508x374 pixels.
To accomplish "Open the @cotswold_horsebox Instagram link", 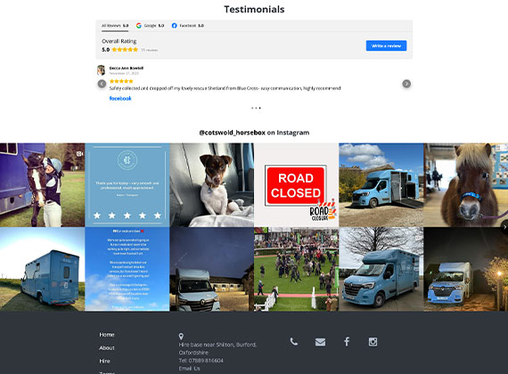I will click(x=233, y=133).
